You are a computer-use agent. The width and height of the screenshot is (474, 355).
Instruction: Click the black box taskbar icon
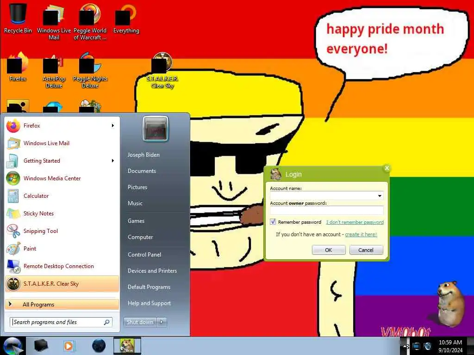point(41,346)
